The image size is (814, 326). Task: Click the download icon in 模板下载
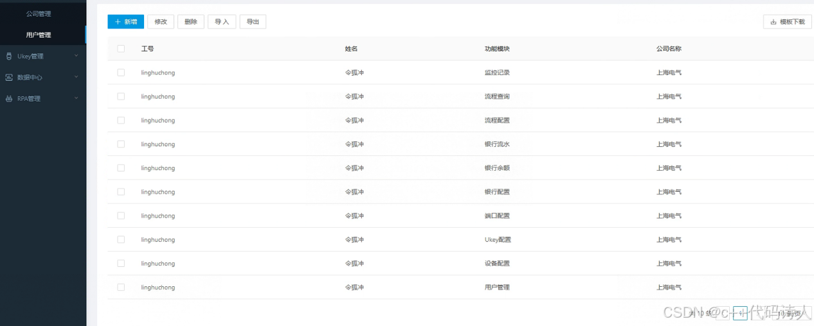773,22
